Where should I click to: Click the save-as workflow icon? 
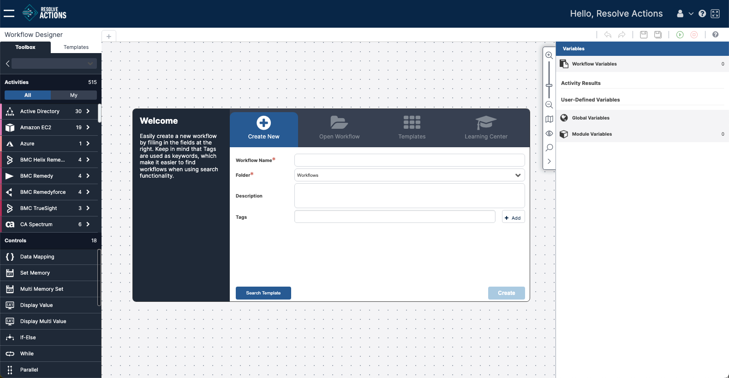point(658,35)
